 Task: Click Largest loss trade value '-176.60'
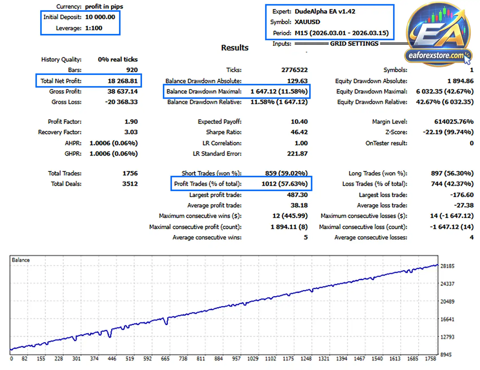[462, 195]
